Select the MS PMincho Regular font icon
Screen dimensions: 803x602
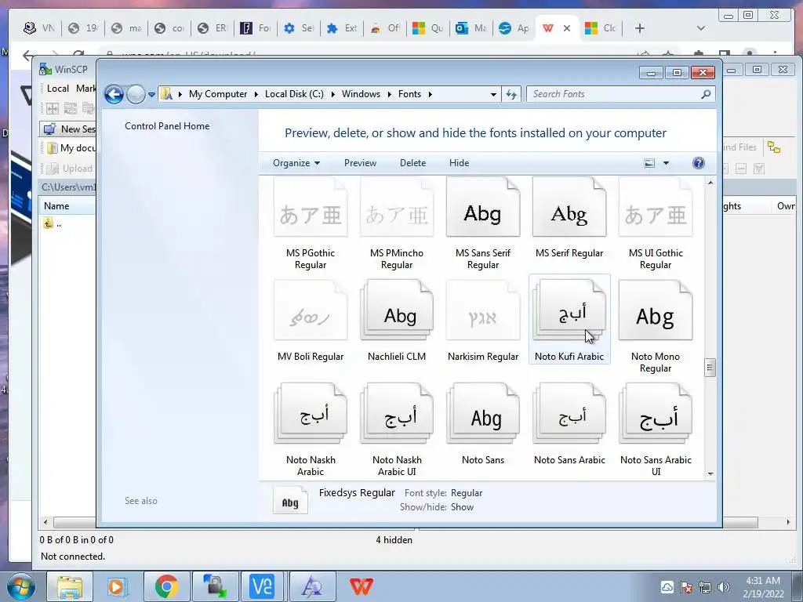[396, 207]
